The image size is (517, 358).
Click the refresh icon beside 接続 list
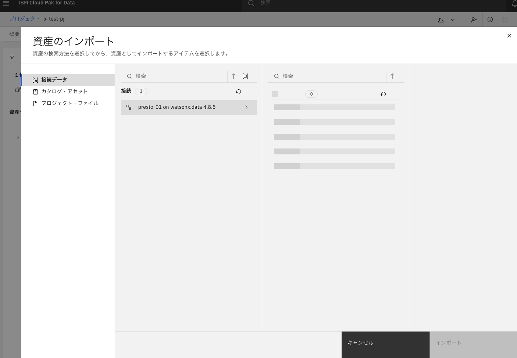[238, 92]
